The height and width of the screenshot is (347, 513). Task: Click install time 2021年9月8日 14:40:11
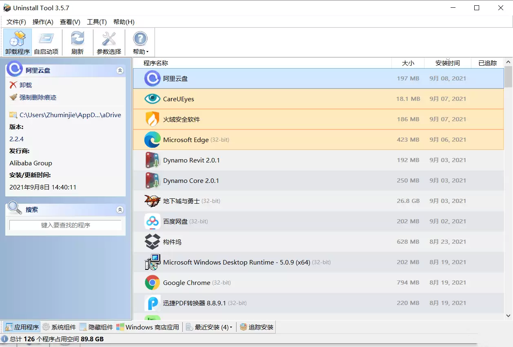43,187
